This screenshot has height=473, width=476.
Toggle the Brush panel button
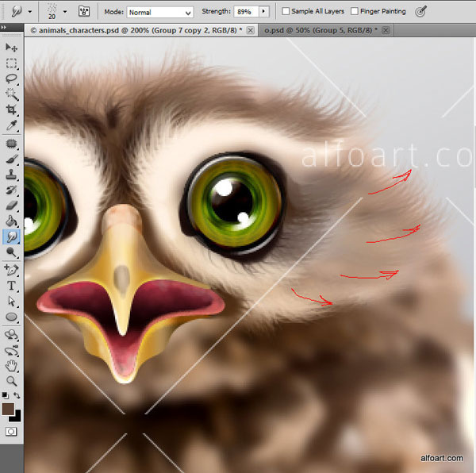coord(84,12)
